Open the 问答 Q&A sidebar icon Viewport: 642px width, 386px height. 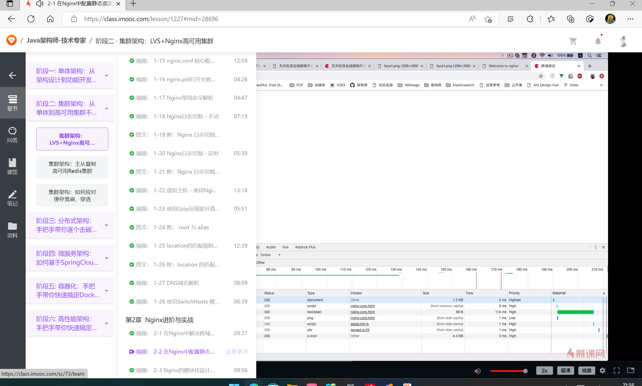[12, 134]
